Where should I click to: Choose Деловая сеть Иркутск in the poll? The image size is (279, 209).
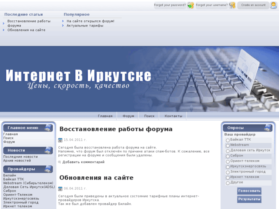pyautogui.click(x=228, y=151)
